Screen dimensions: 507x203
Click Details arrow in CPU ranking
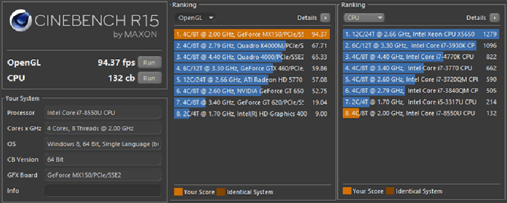click(494, 18)
